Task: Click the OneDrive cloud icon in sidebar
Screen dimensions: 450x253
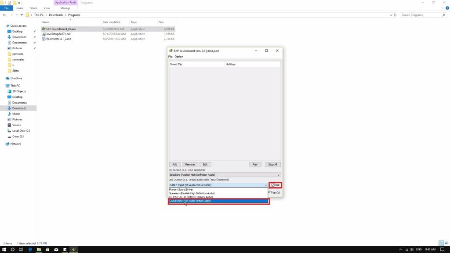Action: (x=7, y=78)
